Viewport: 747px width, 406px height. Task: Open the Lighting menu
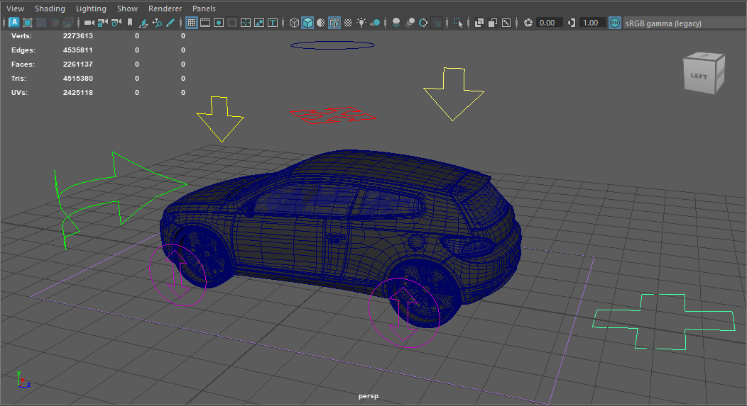91,9
